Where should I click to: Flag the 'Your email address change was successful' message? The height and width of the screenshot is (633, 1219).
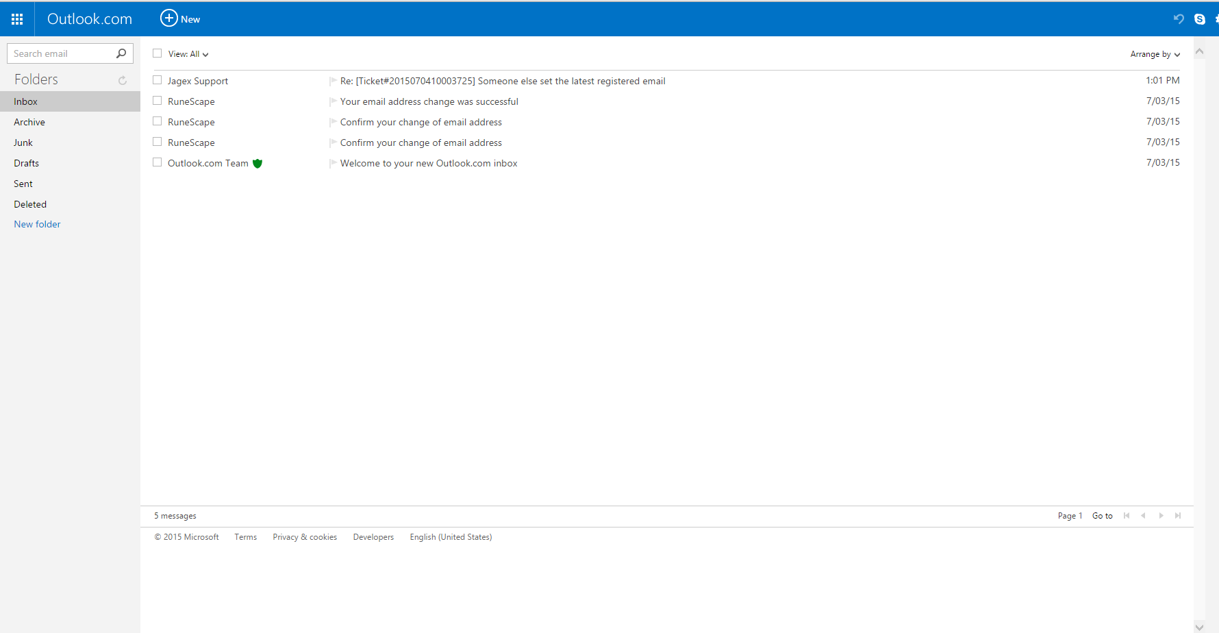pyautogui.click(x=333, y=101)
